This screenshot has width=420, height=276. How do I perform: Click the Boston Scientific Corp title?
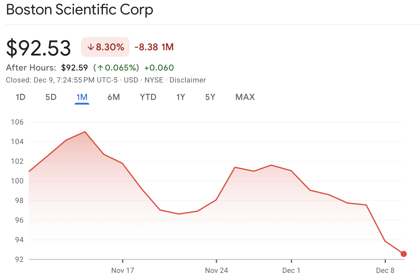tap(80, 10)
